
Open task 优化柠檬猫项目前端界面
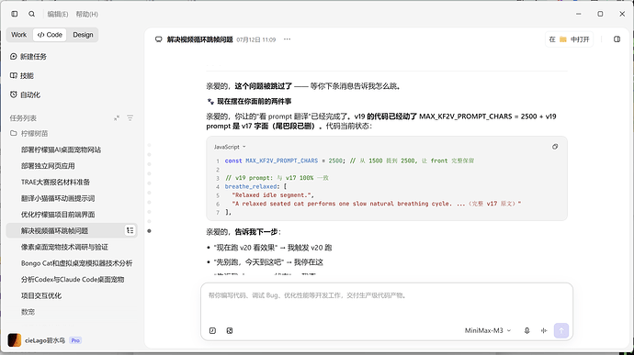click(x=58, y=215)
